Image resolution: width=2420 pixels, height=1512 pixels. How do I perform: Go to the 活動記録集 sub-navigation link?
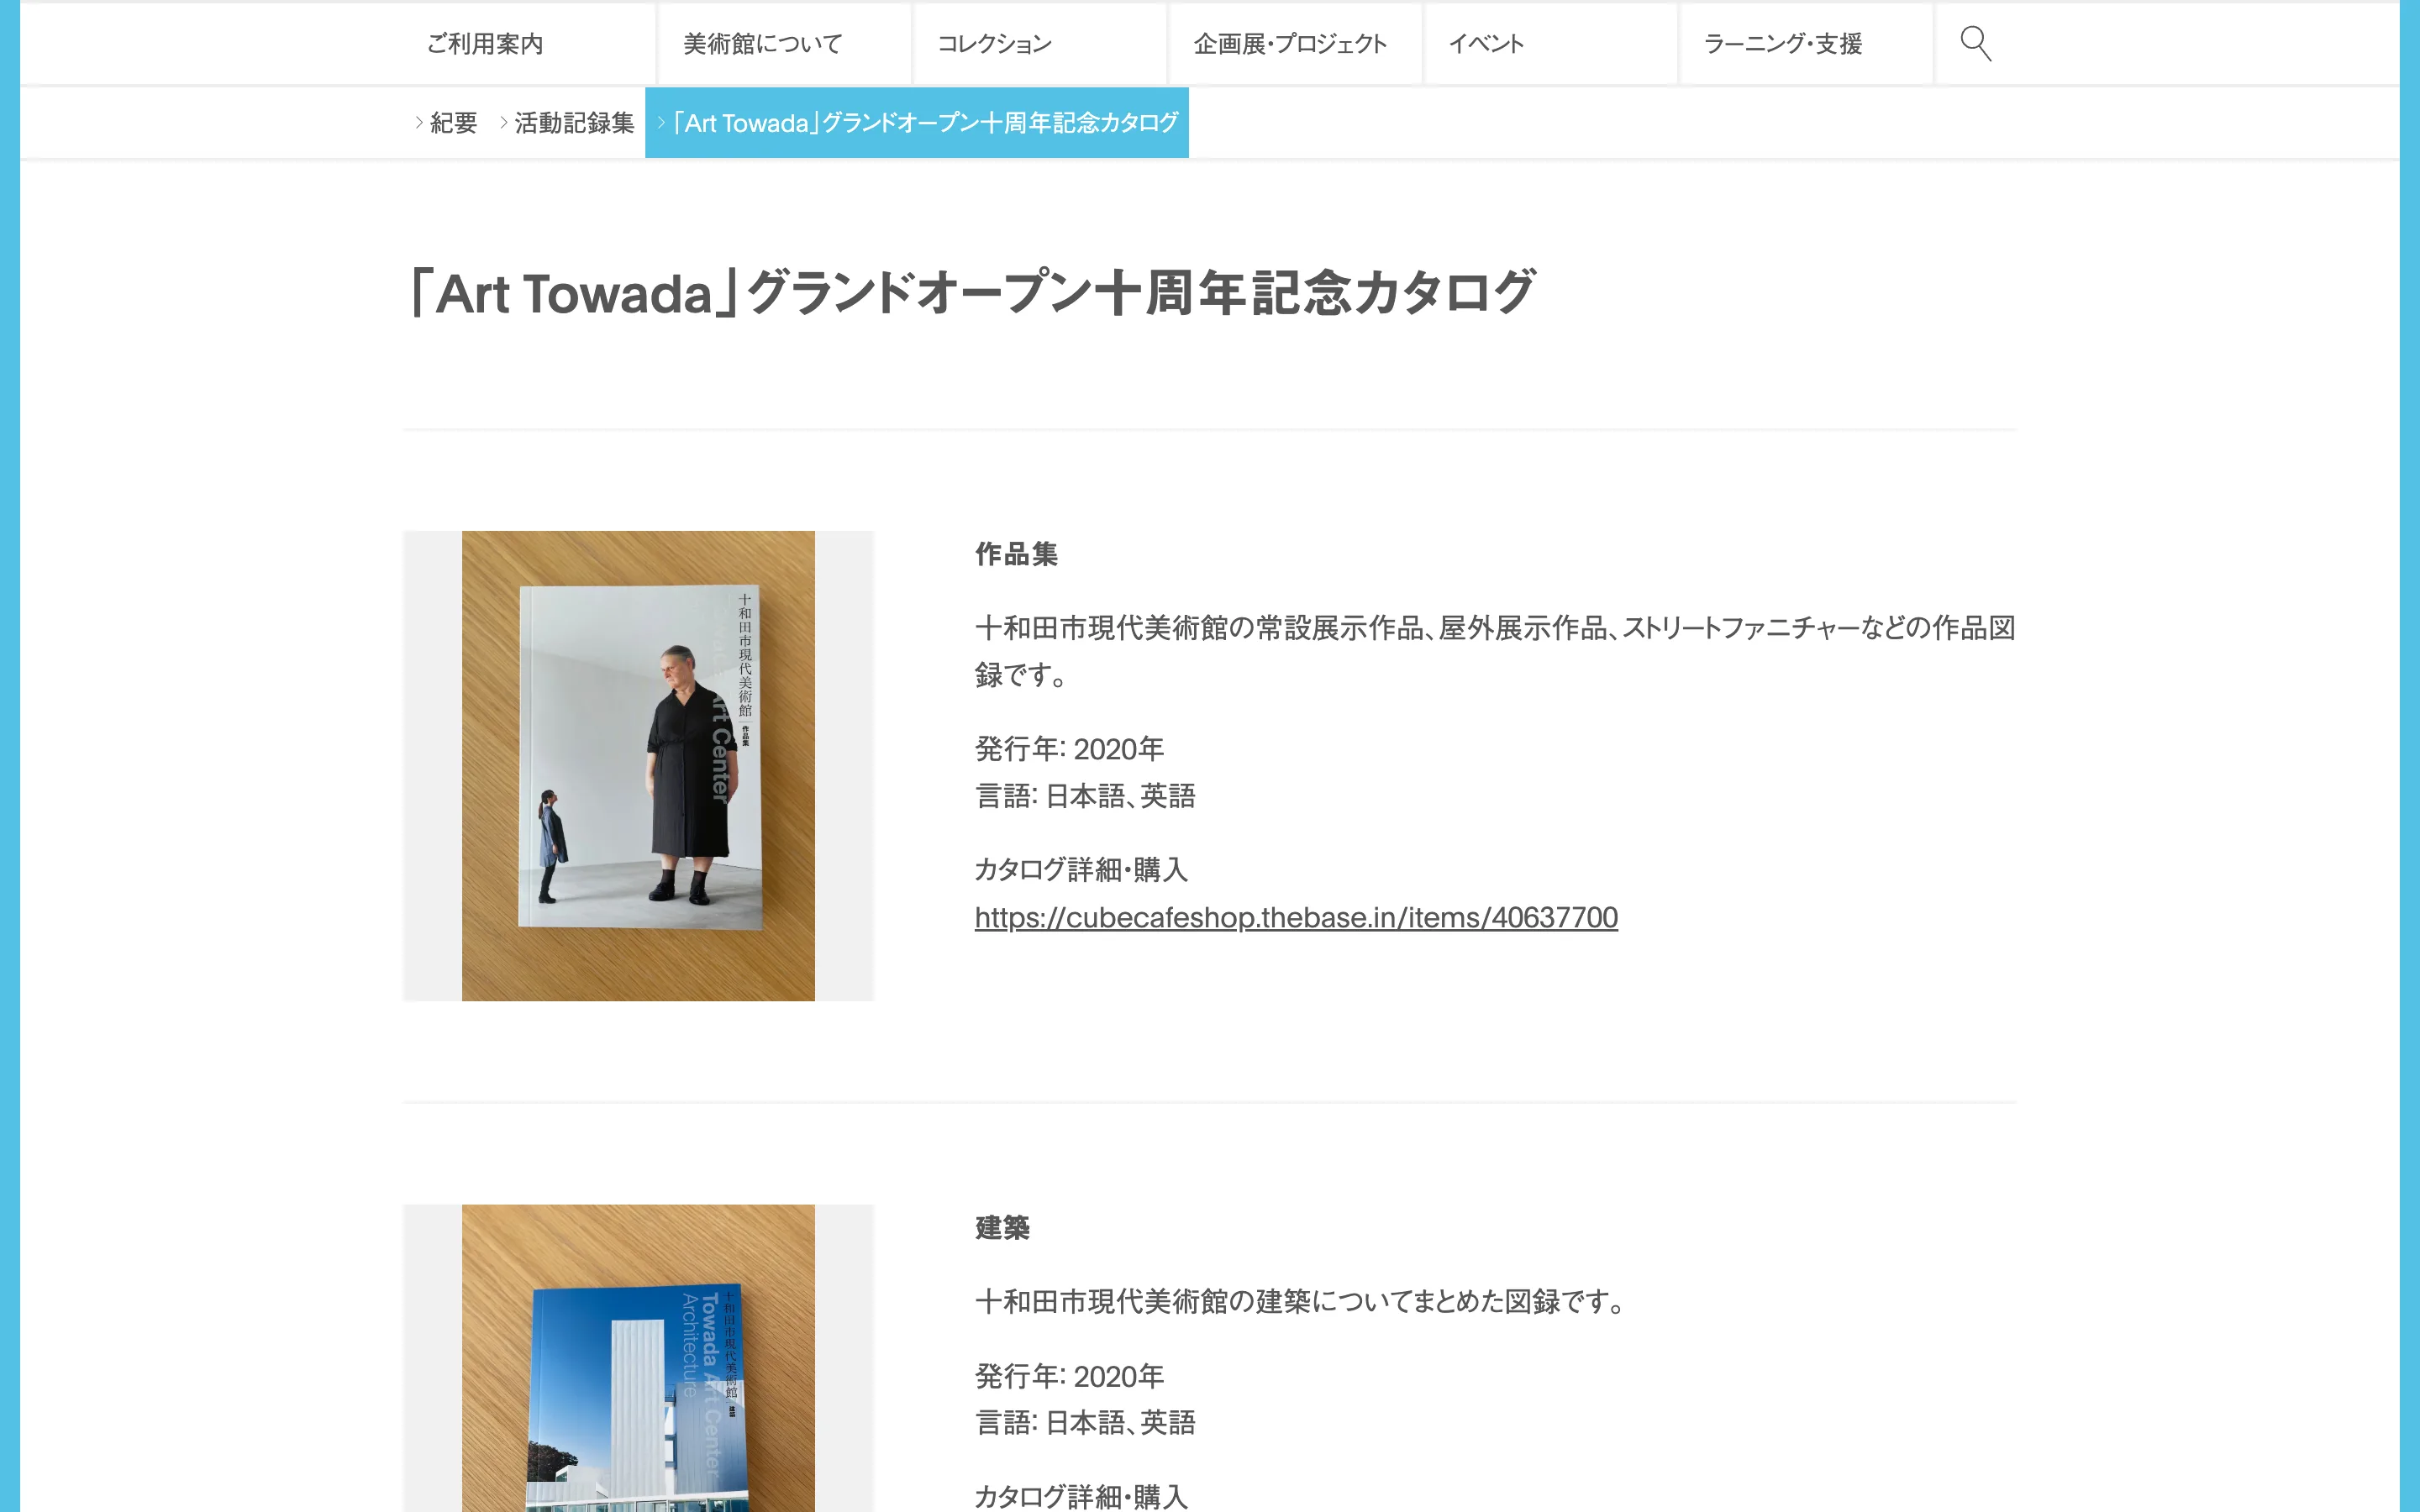pyautogui.click(x=567, y=123)
